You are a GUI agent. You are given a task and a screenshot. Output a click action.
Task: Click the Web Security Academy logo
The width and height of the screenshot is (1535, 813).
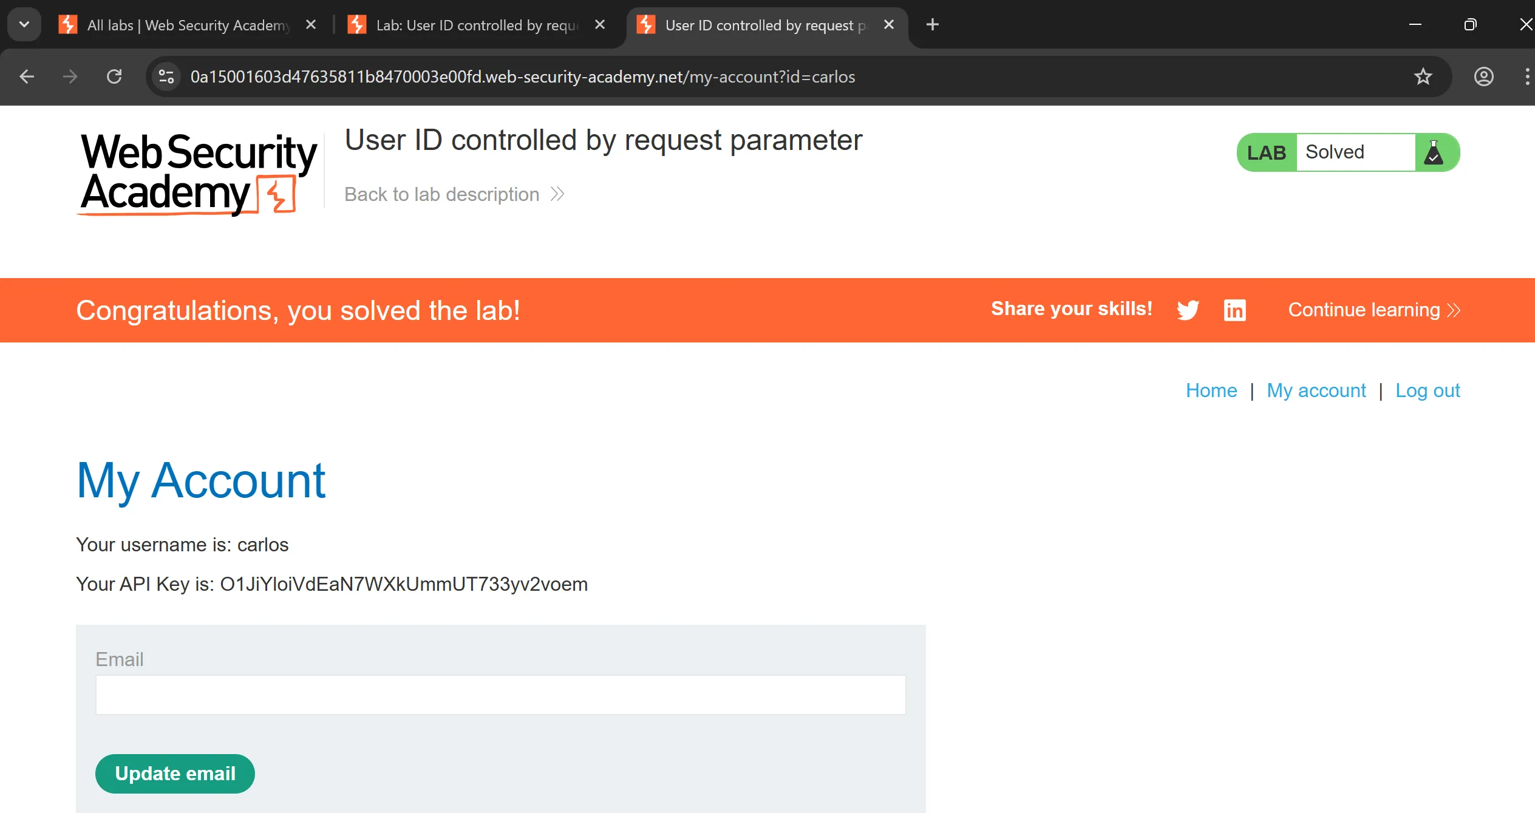click(x=198, y=173)
